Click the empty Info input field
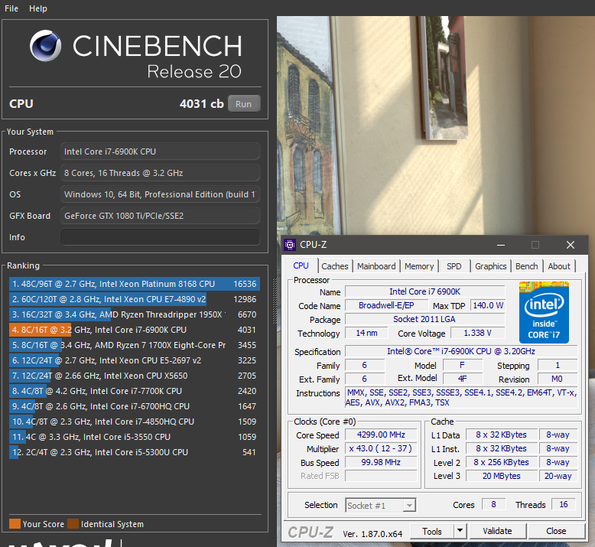This screenshot has width=595, height=547. click(160, 237)
